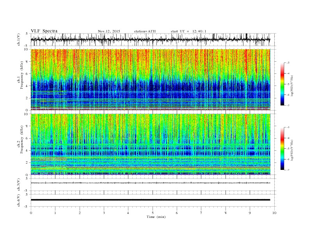Click the date text "Nov.12, 2015"

pos(109,31)
